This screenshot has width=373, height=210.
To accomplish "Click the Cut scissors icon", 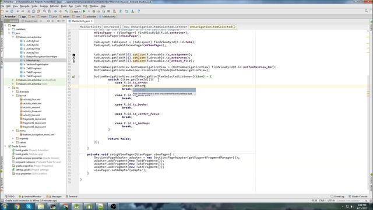I will [x=29, y=11].
